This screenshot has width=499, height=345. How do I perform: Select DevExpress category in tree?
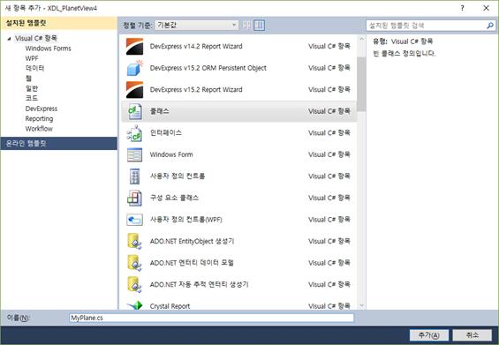[42, 109]
